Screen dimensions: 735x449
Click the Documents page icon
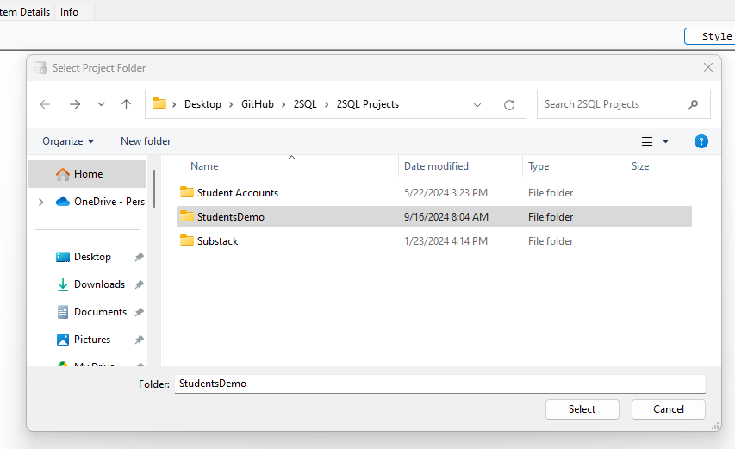[x=62, y=312]
